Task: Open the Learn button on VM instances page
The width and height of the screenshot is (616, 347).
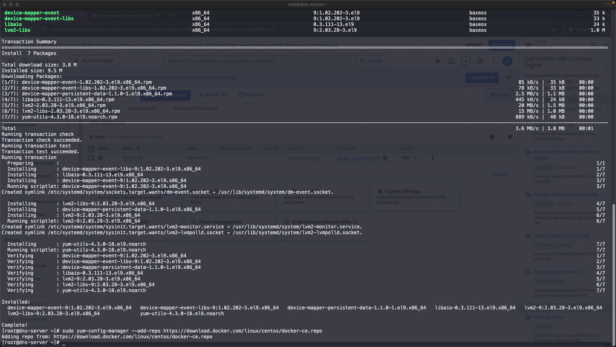Action: [x=500, y=95]
